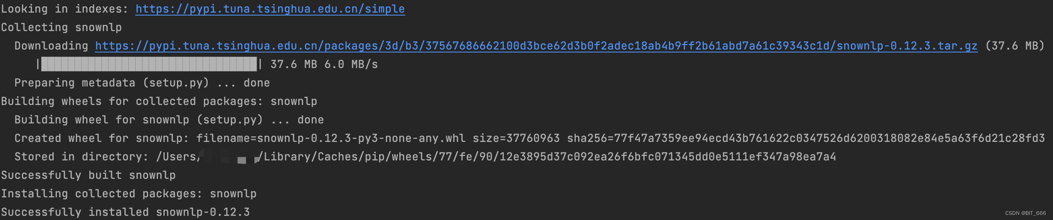Click the download progress bar
1053x220 pixels.
coord(149,64)
